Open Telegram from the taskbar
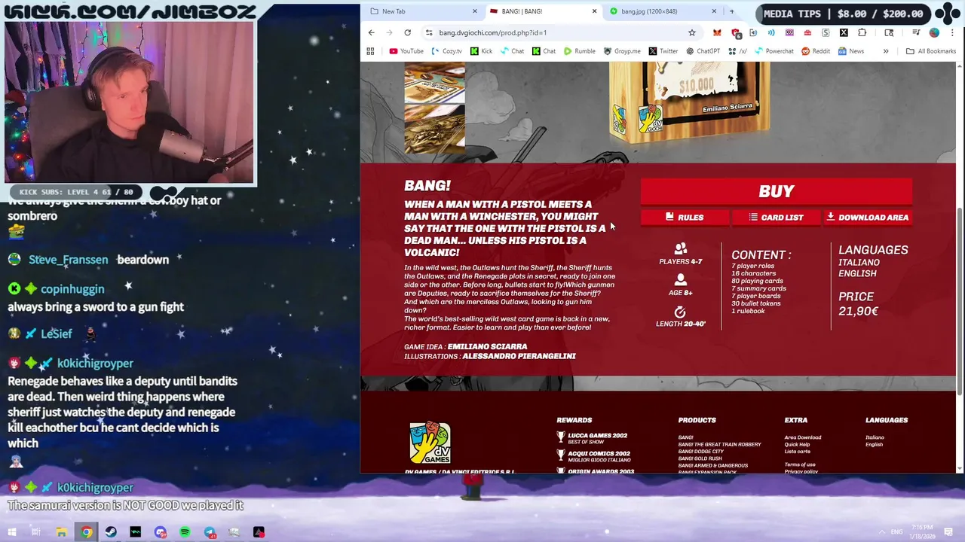965x542 pixels. [x=210, y=532]
